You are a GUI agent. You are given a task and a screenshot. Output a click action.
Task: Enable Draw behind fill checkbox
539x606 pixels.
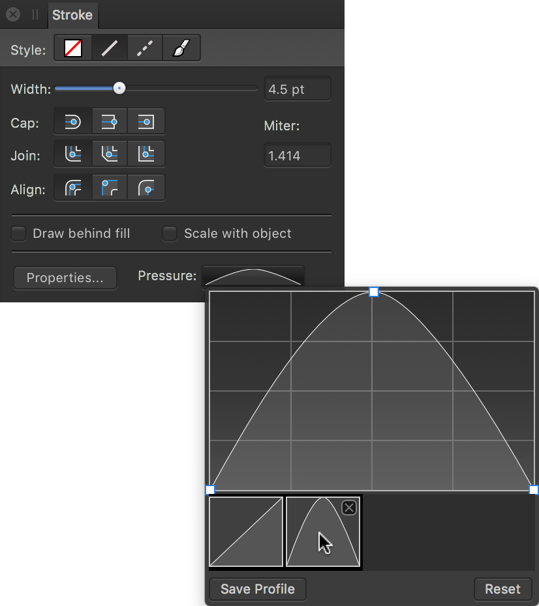[x=18, y=234]
